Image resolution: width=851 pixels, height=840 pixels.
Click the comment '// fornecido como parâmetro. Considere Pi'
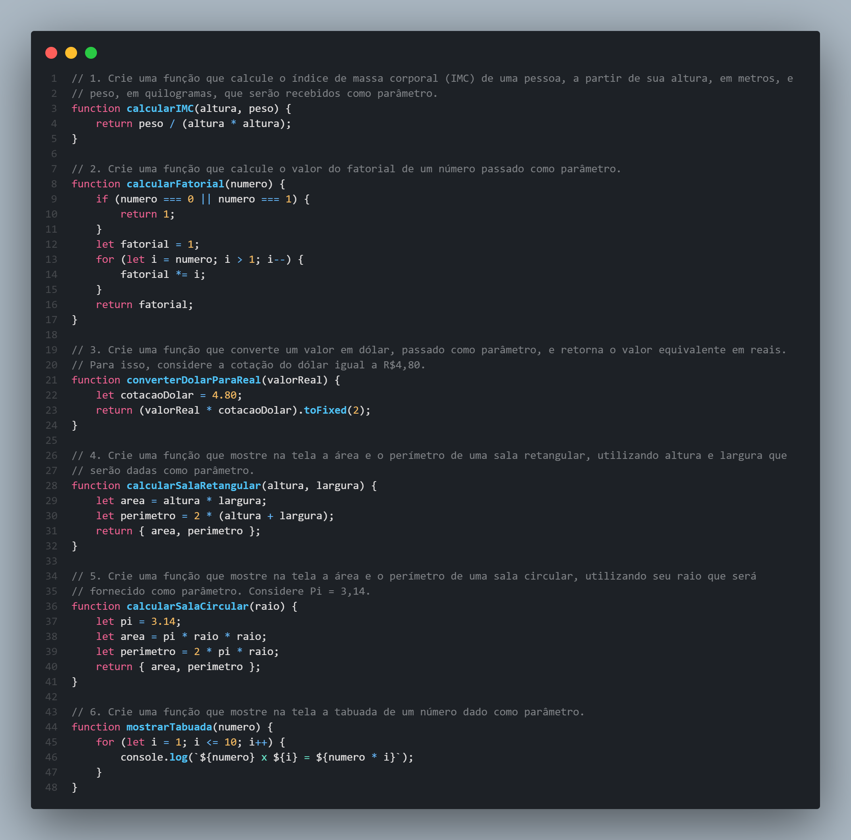click(221, 591)
